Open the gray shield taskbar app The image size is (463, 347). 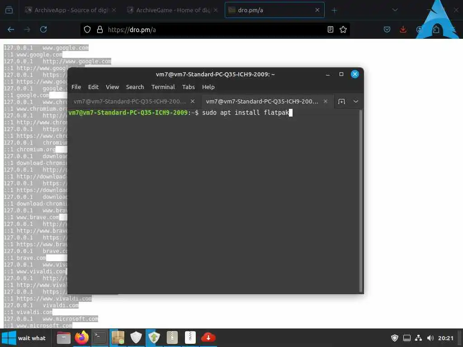[136, 338]
